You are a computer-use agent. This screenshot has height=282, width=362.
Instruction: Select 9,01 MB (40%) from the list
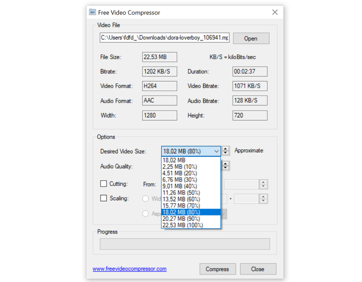[191, 186]
